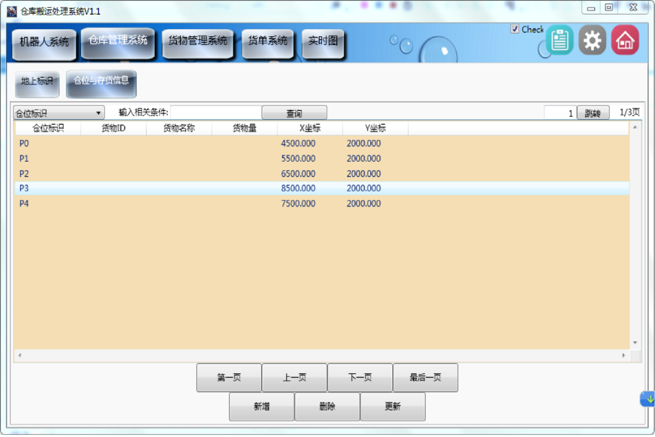Click the 1/3页 page indicator
The height and width of the screenshot is (437, 655).
pos(630,112)
